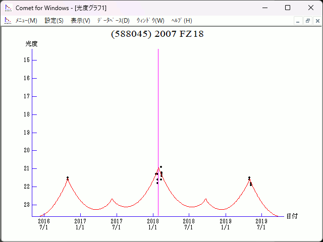Screen dimensions: 323x242
Task: Maximize the Comet for Windows main window
Action: [x=288, y=8]
